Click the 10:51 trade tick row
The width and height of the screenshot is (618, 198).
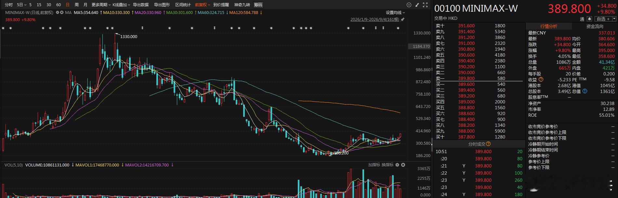click(x=479, y=152)
